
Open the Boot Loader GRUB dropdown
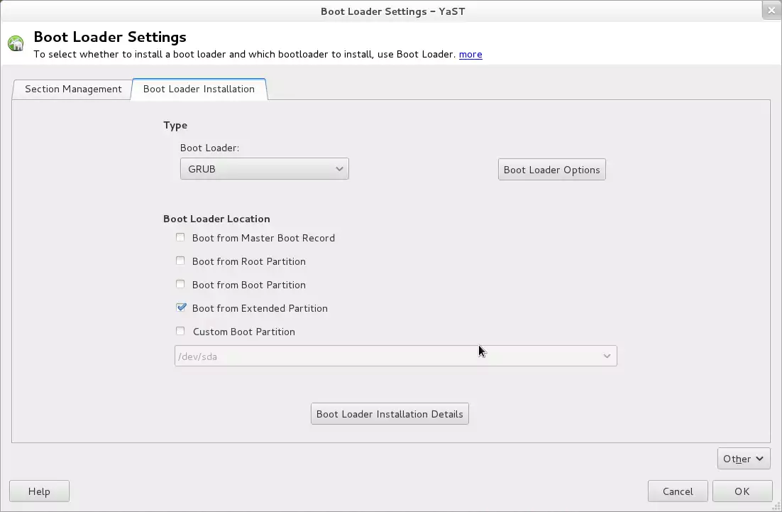click(264, 169)
